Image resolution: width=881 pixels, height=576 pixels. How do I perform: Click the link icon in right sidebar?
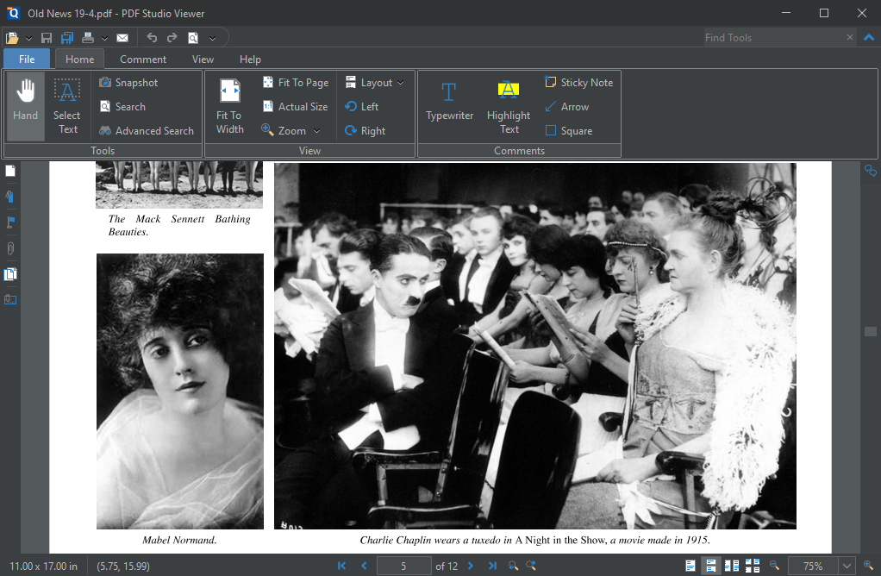[x=871, y=170]
